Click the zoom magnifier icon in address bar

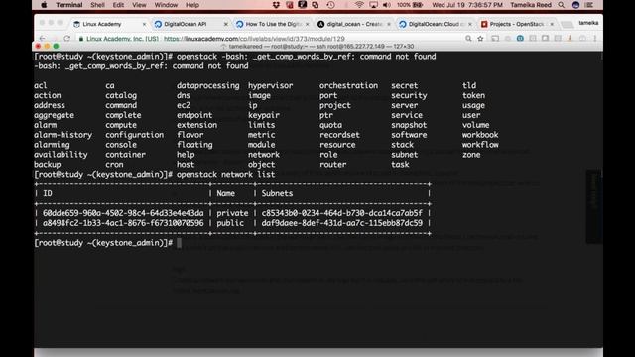coord(468,39)
